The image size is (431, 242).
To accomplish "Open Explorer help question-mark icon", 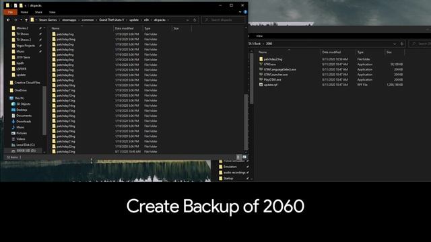I will [245, 12].
